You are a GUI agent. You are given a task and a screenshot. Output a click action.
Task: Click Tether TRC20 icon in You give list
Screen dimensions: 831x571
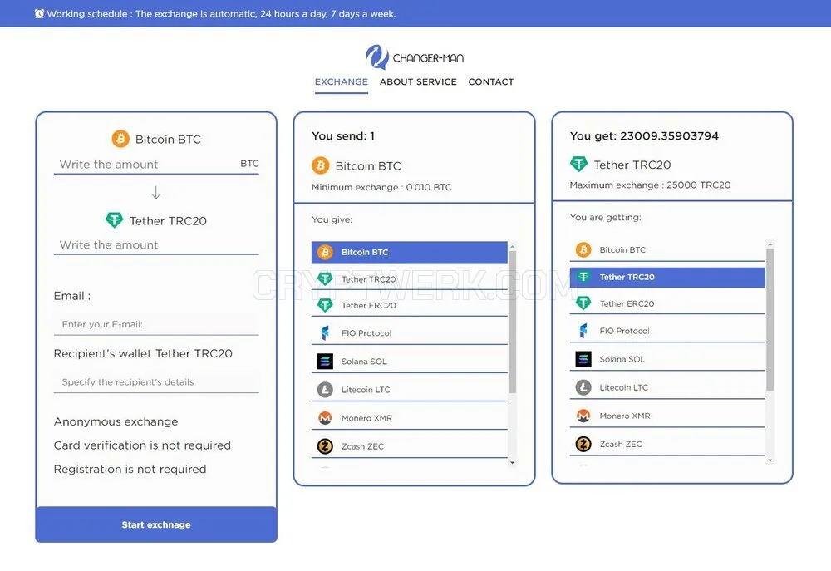(325, 279)
